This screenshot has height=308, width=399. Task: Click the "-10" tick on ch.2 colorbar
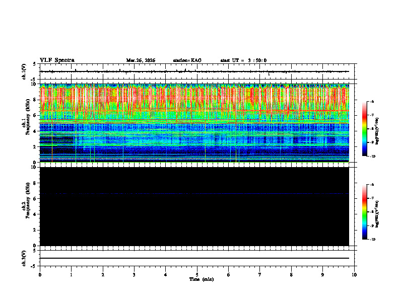[372, 240]
